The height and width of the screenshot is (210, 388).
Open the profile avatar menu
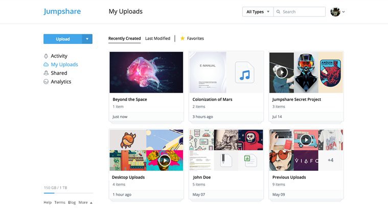coord(337,12)
